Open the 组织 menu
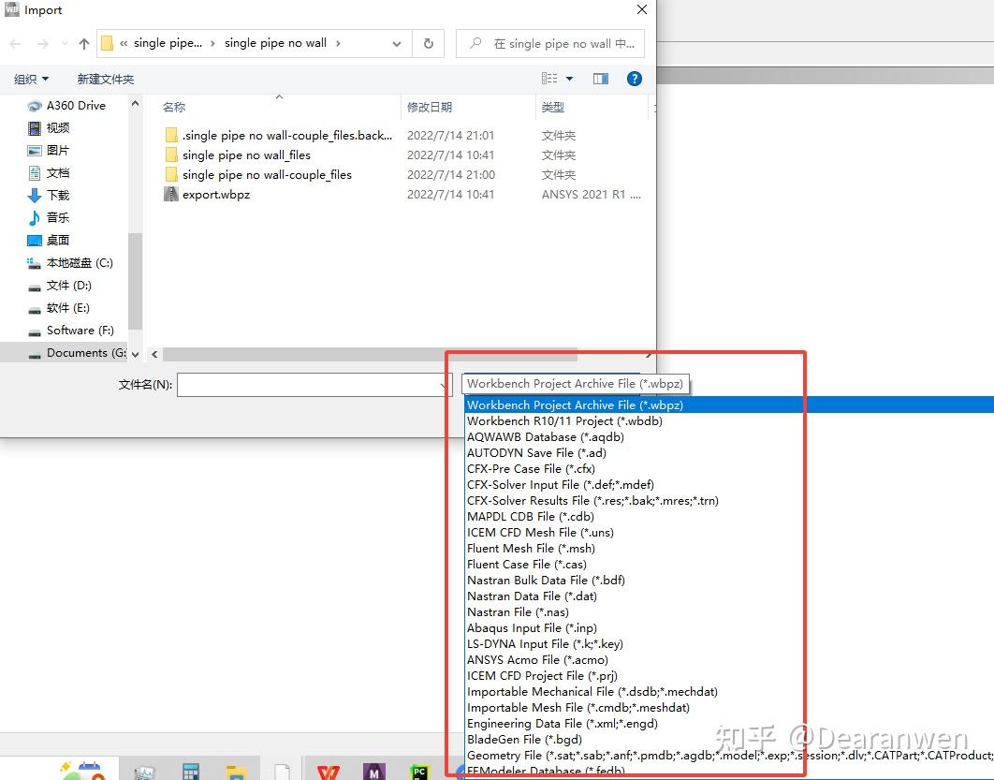Image resolution: width=994 pixels, height=780 pixels. 31,80
